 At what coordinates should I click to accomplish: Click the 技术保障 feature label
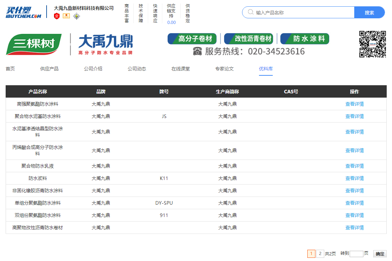click(x=141, y=13)
